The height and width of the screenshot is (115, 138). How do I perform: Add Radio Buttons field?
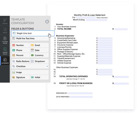click(x=20, y=61)
